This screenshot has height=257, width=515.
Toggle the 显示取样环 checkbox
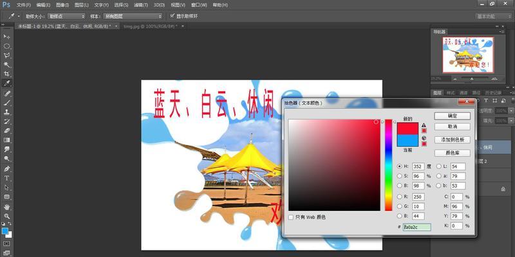172,15
